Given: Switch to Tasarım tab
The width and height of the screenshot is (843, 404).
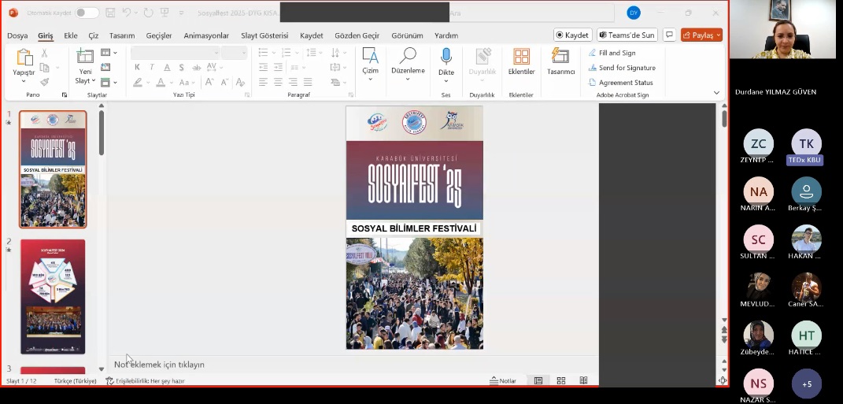Looking at the screenshot, I should 122,35.
